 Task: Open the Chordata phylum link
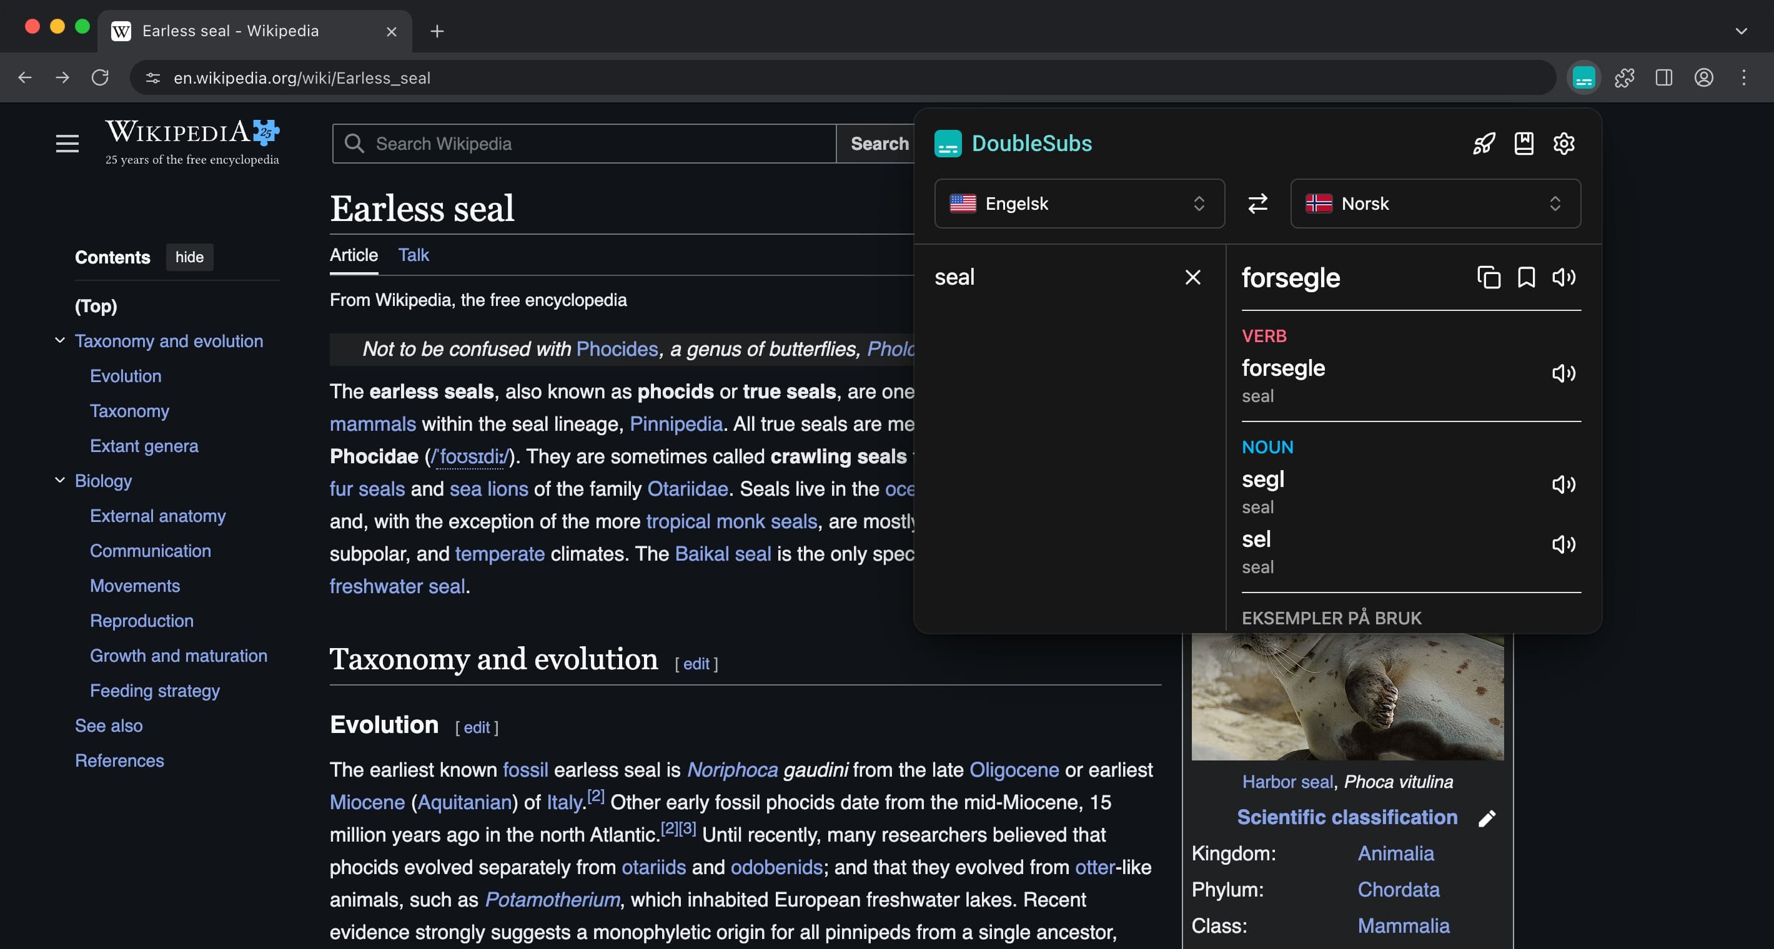(1399, 890)
